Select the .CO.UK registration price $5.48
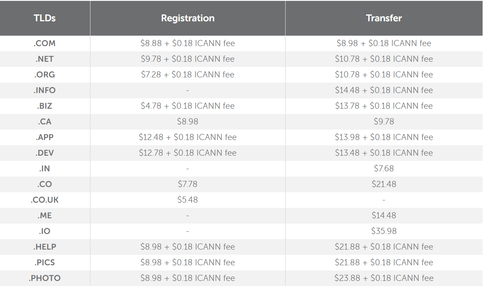This screenshot has width=483, height=287. (188, 200)
